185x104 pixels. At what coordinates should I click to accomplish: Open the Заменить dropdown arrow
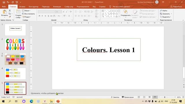171,14
